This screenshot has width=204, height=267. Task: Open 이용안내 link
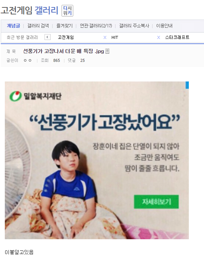164,26
